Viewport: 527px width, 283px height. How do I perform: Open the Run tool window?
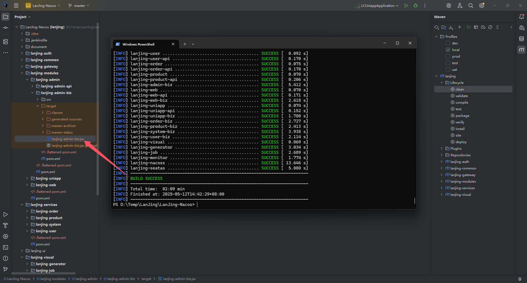pyautogui.click(x=5, y=214)
